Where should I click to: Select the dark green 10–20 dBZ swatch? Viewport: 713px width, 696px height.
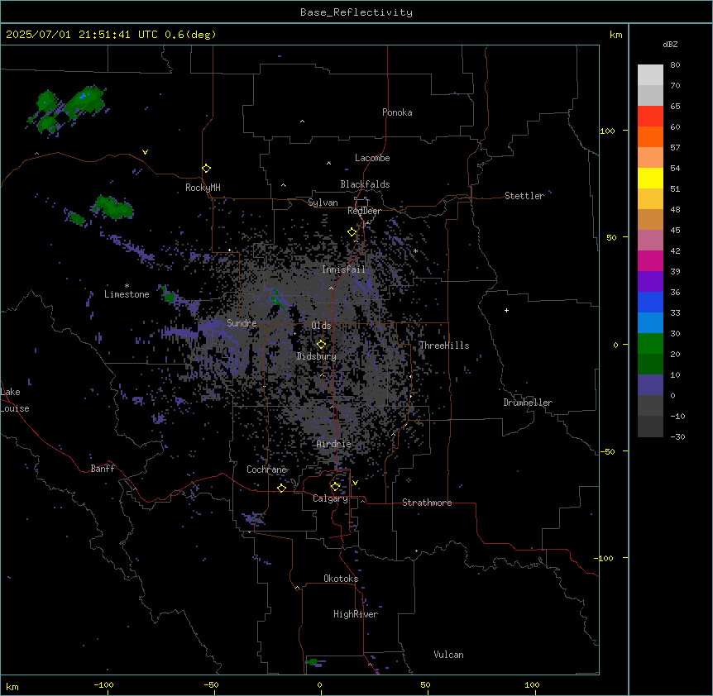point(650,364)
